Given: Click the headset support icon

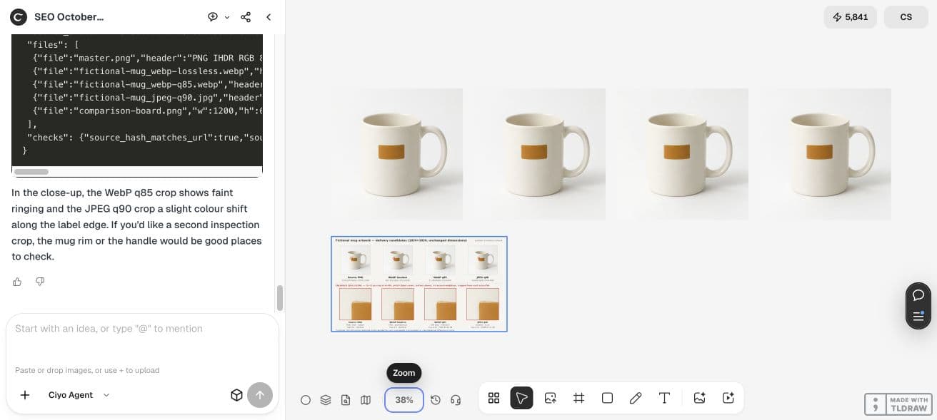Looking at the screenshot, I should [456, 400].
